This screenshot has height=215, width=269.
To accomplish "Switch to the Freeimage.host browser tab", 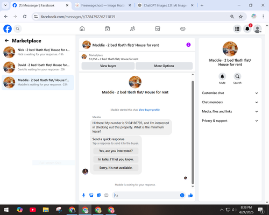I will [103, 5].
